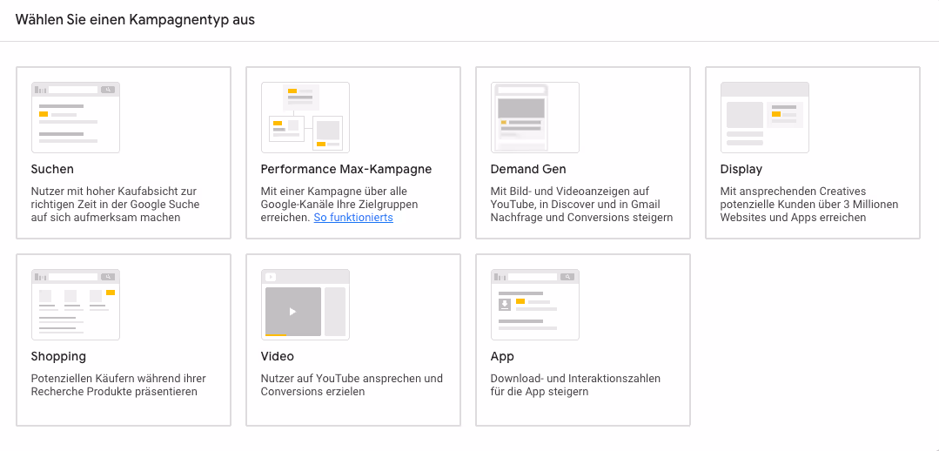
Task: Pick the Video campaign title
Action: pyautogui.click(x=278, y=356)
